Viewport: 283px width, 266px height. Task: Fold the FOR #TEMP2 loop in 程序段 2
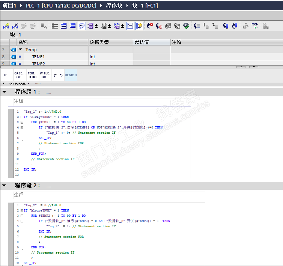(22, 216)
